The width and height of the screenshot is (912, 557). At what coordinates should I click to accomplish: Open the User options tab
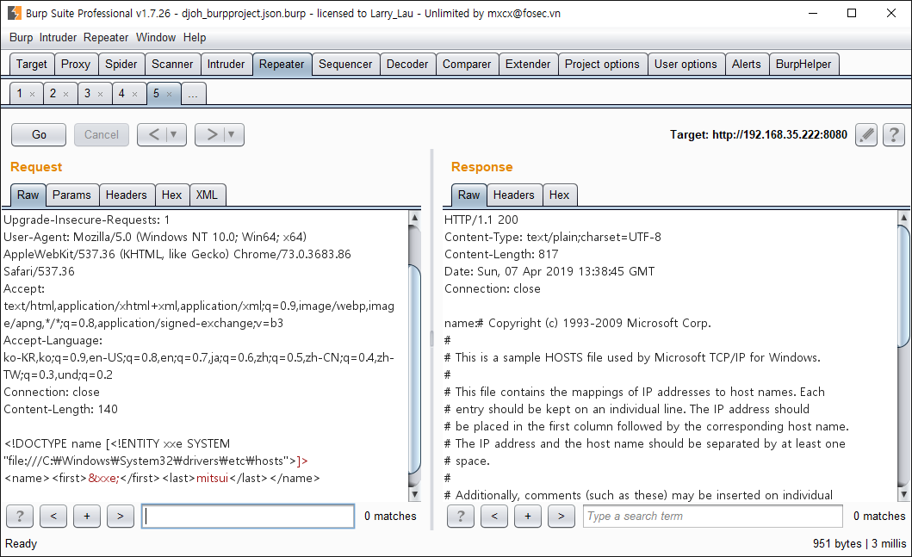pyautogui.click(x=686, y=64)
